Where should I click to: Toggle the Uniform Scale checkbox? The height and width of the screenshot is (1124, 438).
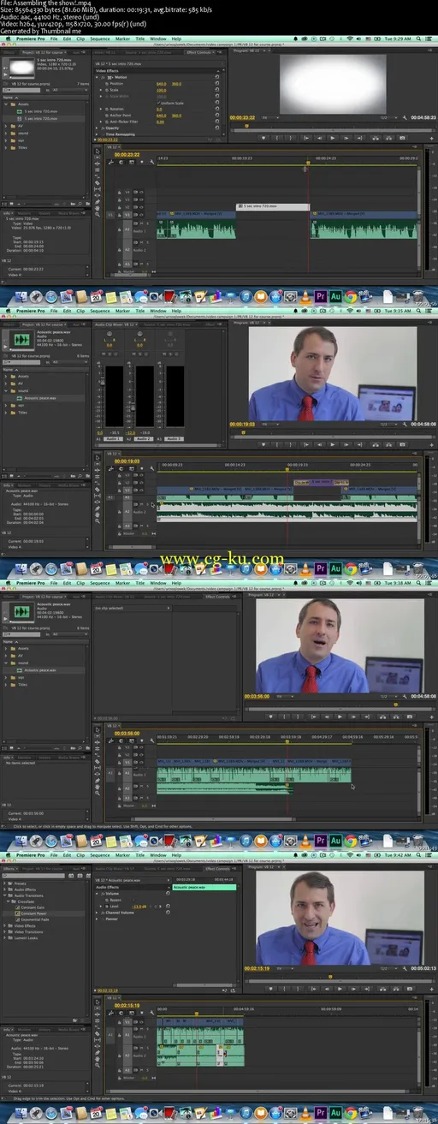[x=158, y=103]
